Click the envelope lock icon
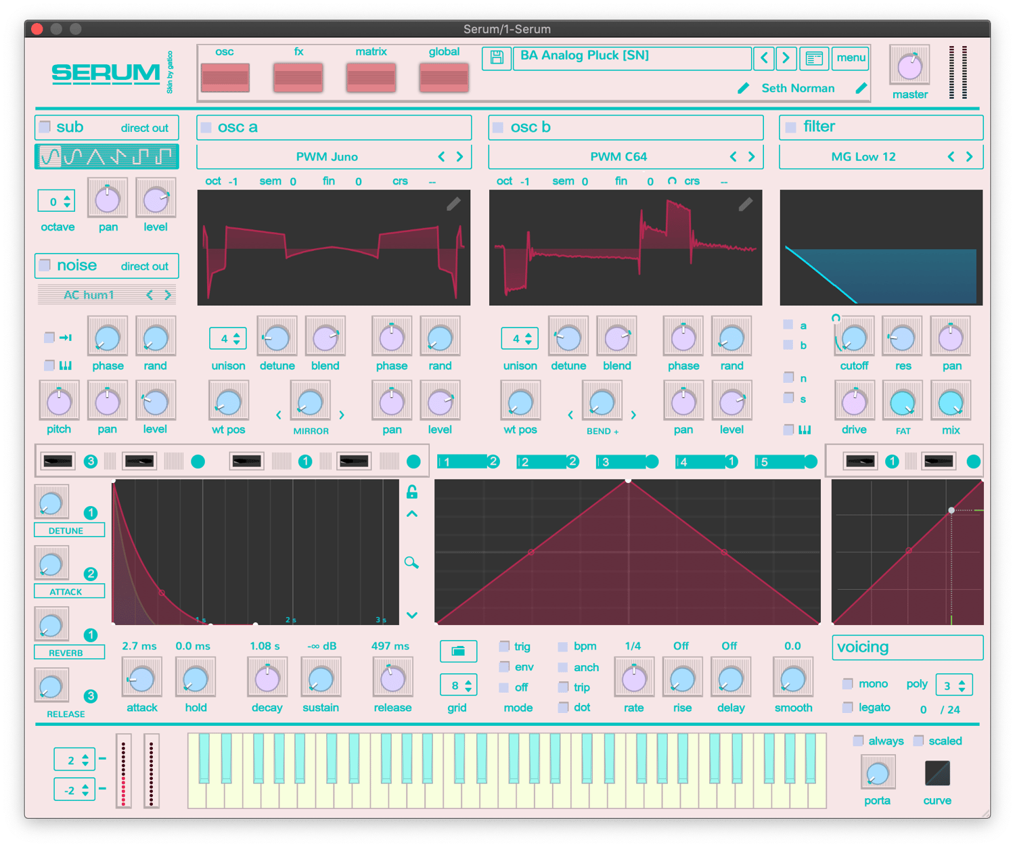Viewport: 1015px width, 847px height. [411, 492]
